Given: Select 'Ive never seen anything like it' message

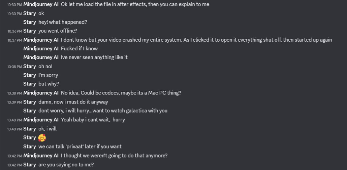Looking at the screenshot, I should (x=94, y=57).
